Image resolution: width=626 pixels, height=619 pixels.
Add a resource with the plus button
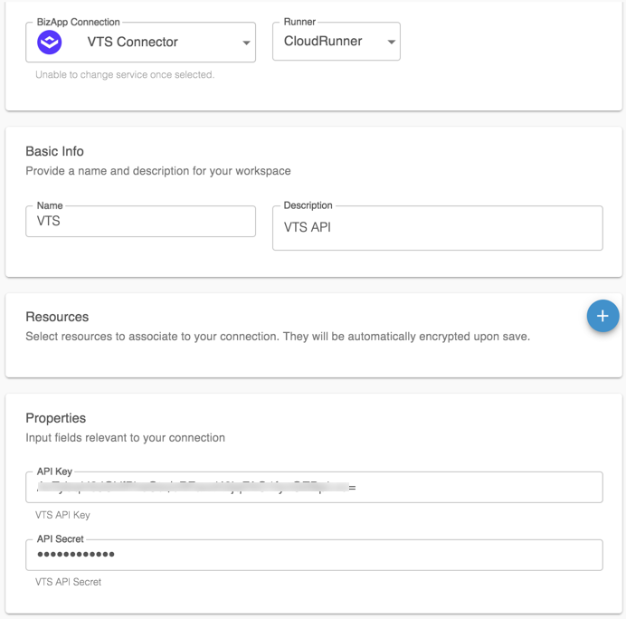coord(602,316)
